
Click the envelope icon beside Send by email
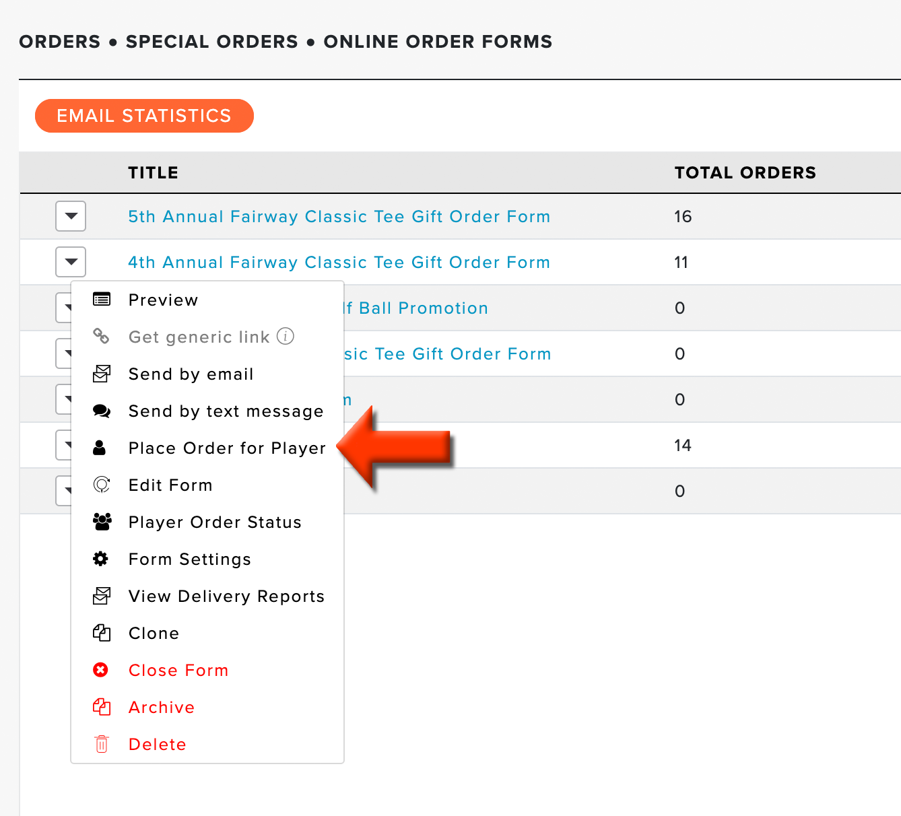(x=102, y=374)
